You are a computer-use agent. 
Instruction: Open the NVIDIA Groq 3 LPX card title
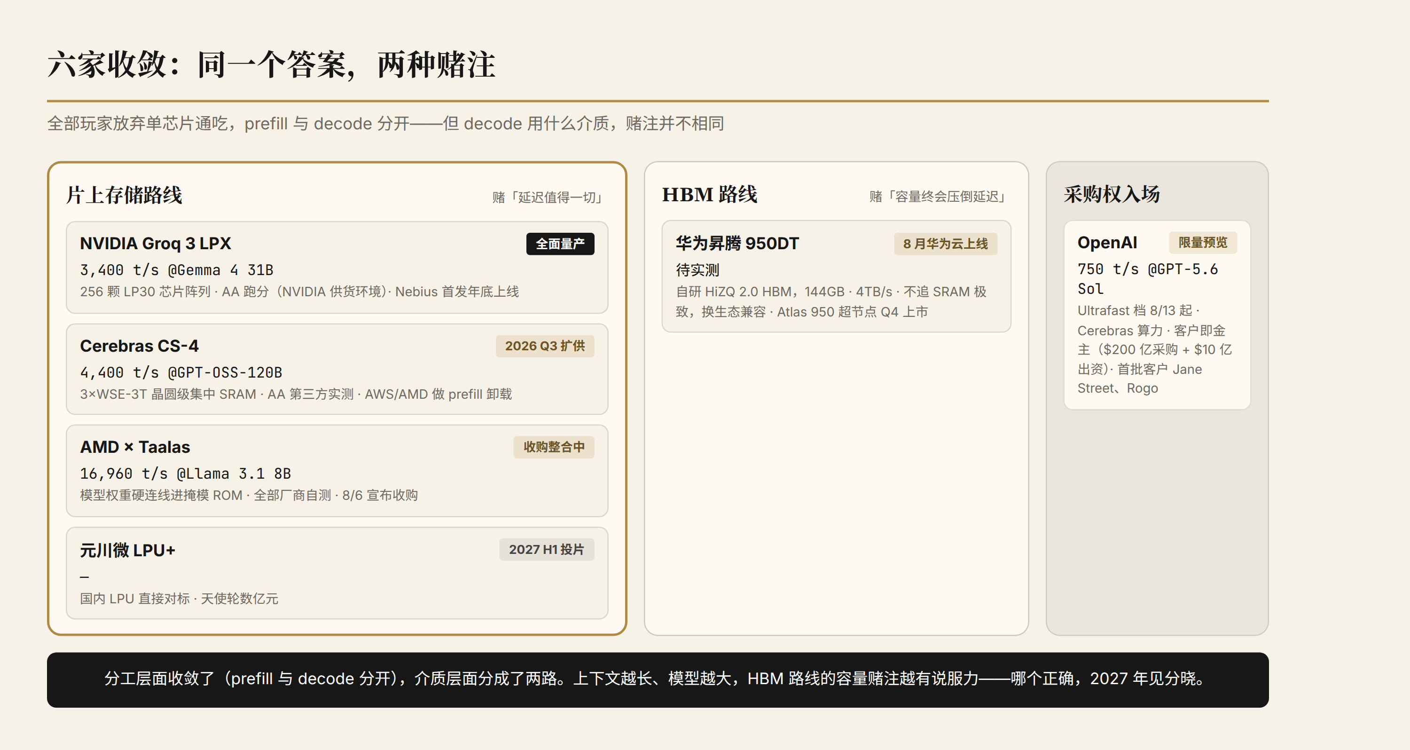156,243
